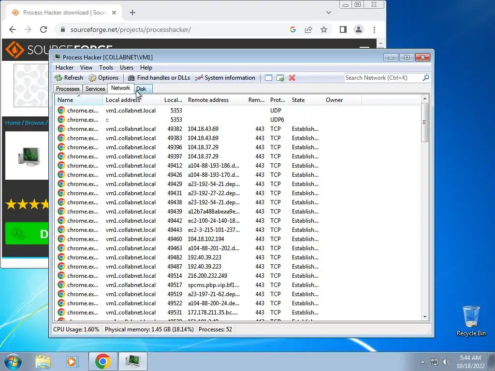495x371 pixels.
Task: Click the Home breadcrumb link on SourceForge
Action: (x=13, y=123)
